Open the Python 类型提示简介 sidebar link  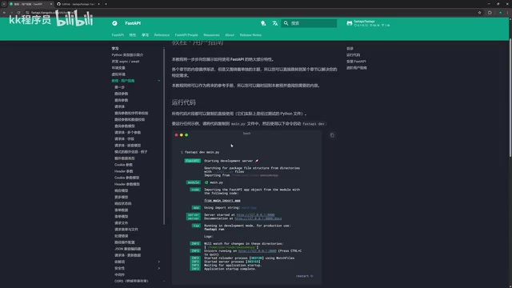[x=127, y=55]
